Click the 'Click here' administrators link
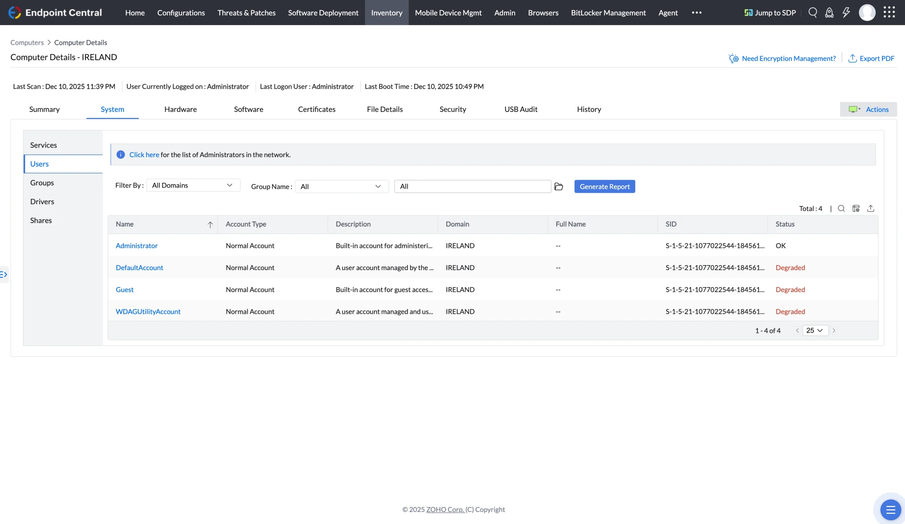Image resolution: width=905 pixels, height=524 pixels. click(x=144, y=155)
